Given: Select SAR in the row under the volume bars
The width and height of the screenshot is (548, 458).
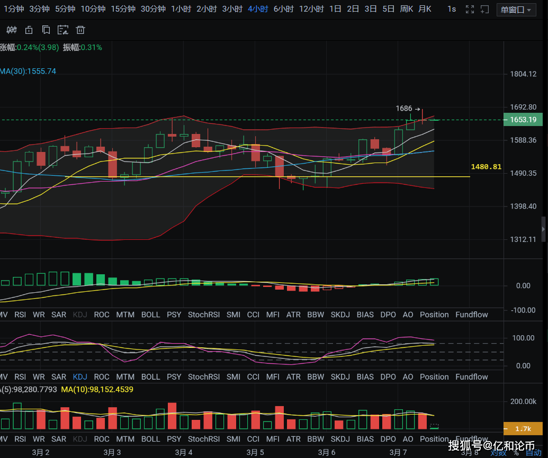Looking at the screenshot, I should click(59, 439).
